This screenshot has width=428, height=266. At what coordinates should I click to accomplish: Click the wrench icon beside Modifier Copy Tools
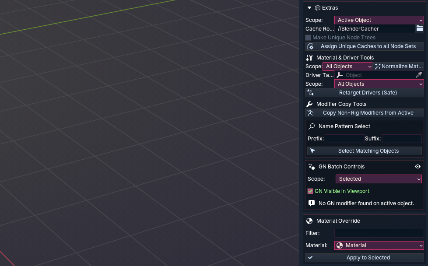tap(309, 104)
